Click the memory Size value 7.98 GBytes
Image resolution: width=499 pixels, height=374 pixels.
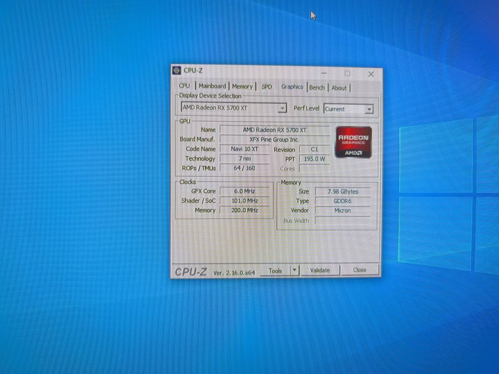click(x=343, y=191)
